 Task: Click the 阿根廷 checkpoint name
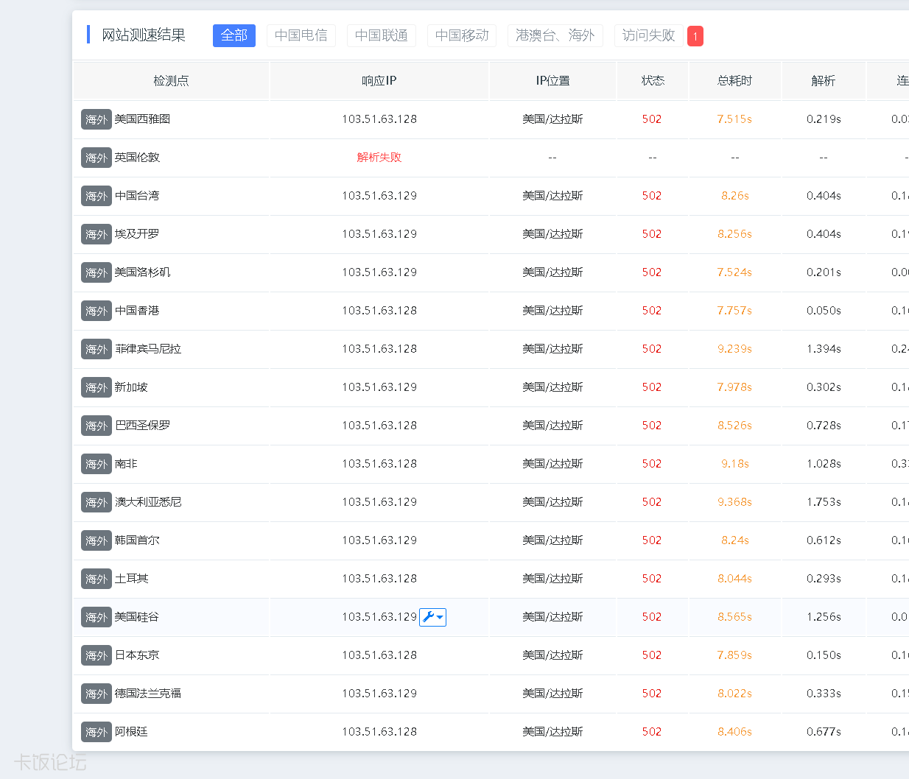pyautogui.click(x=131, y=732)
